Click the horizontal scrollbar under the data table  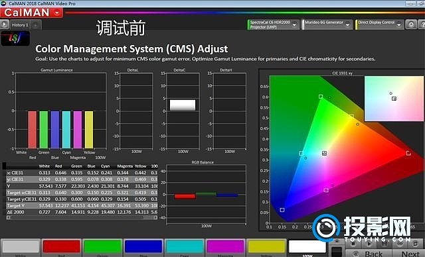82,217
